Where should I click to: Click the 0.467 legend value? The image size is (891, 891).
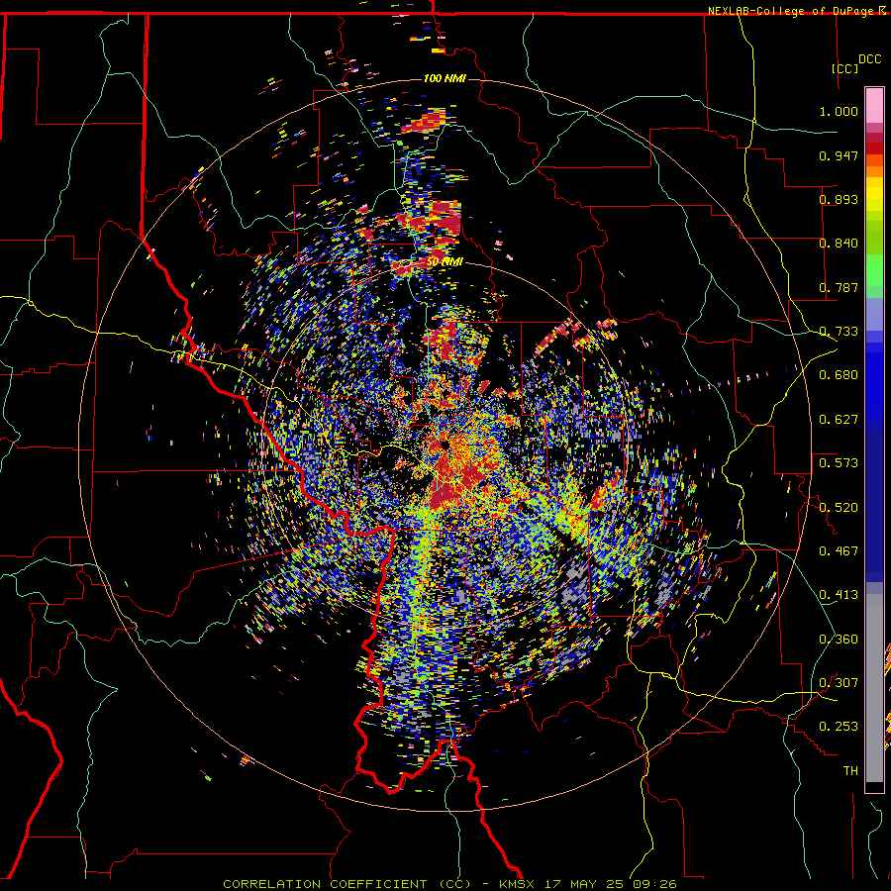pyautogui.click(x=839, y=551)
